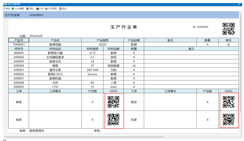Click the 打印 (Print) toolbar button
244x141 pixels.
[x=40, y=9]
